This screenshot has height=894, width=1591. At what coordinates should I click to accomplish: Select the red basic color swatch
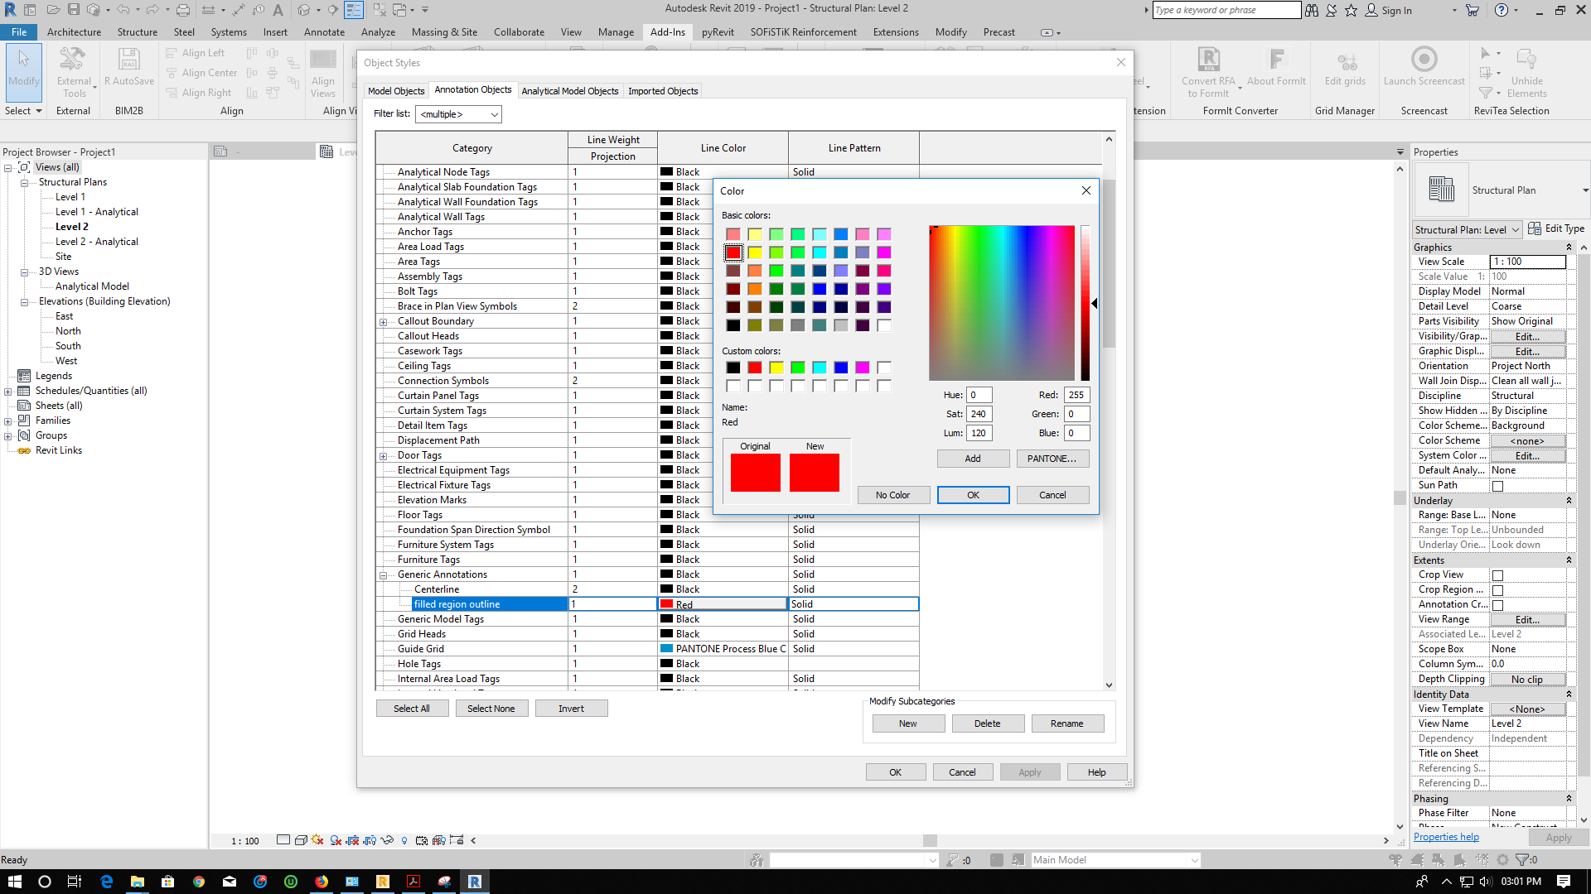(733, 252)
